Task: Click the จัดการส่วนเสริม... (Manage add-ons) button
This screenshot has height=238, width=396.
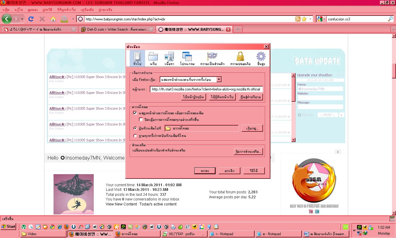Action: [248, 152]
